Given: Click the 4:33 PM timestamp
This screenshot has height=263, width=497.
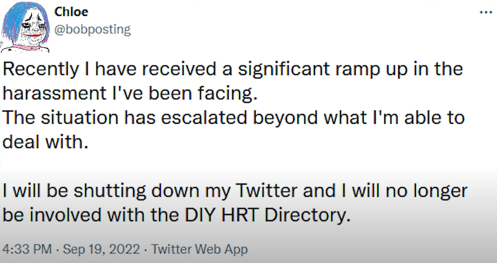Looking at the screenshot, I should tap(26, 249).
